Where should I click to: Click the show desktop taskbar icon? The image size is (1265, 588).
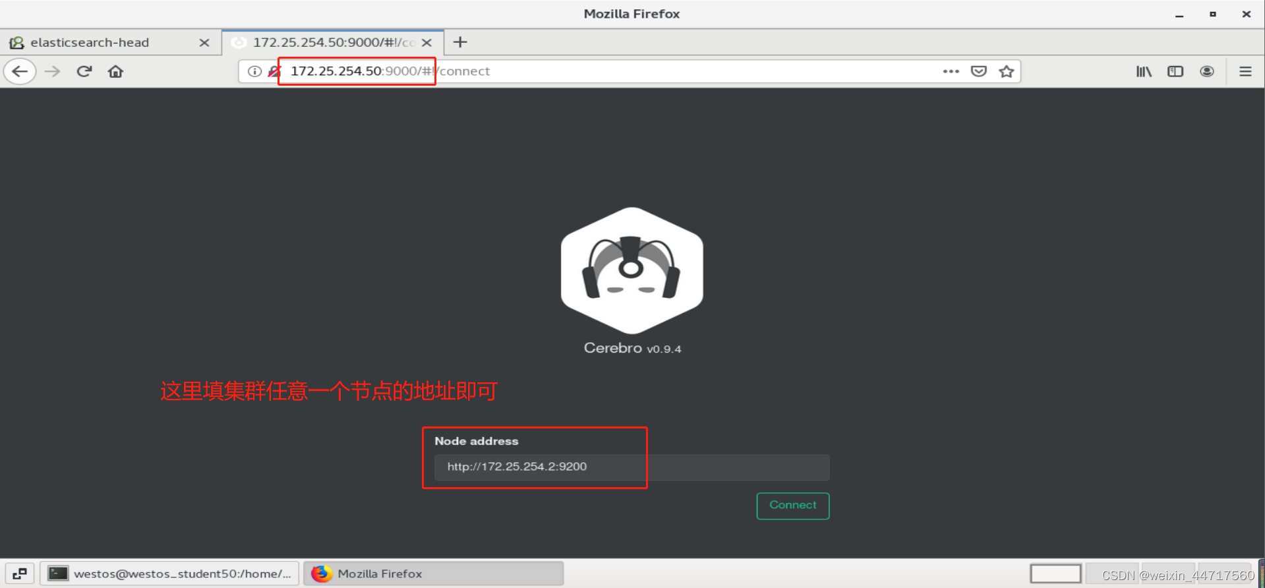(20, 573)
